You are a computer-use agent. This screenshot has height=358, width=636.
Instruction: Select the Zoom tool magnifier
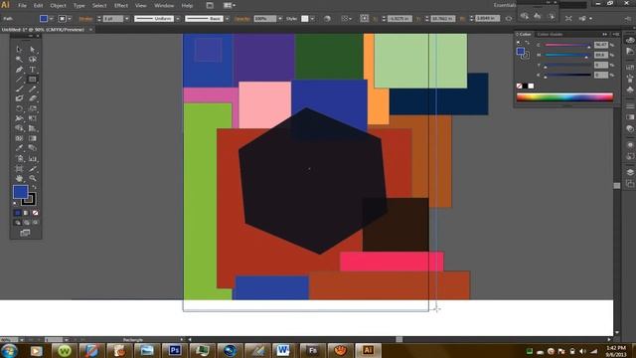point(33,178)
